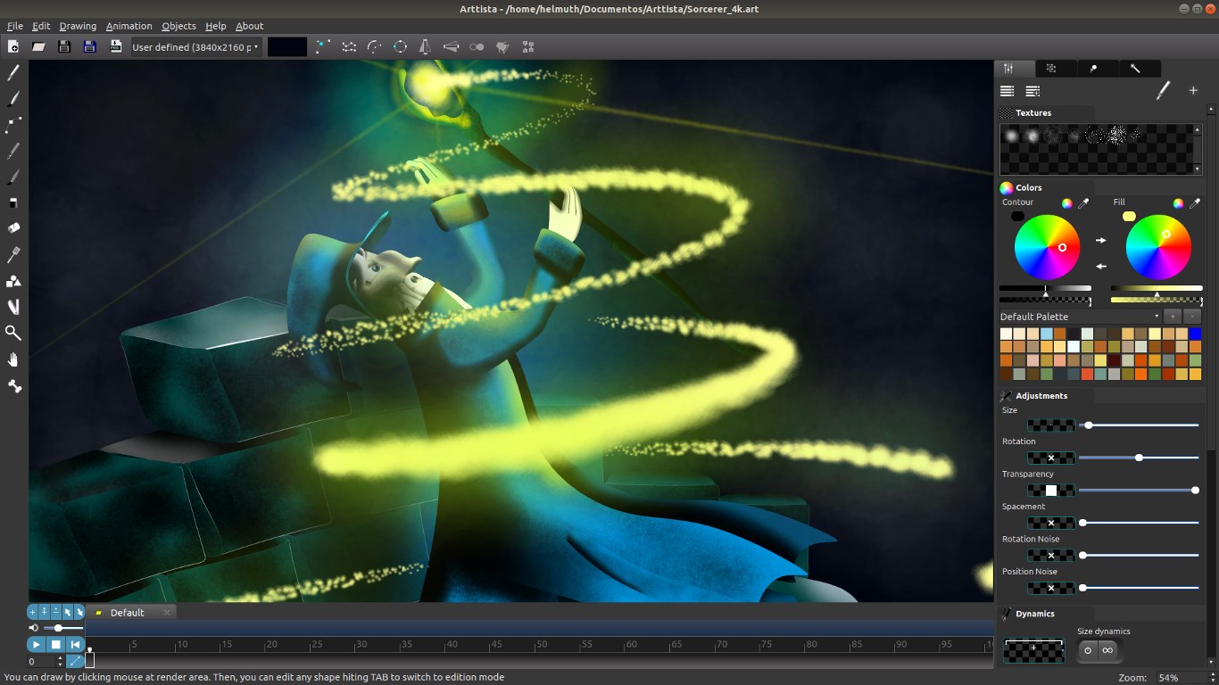Open the Default Palette dropdown

1157,317
